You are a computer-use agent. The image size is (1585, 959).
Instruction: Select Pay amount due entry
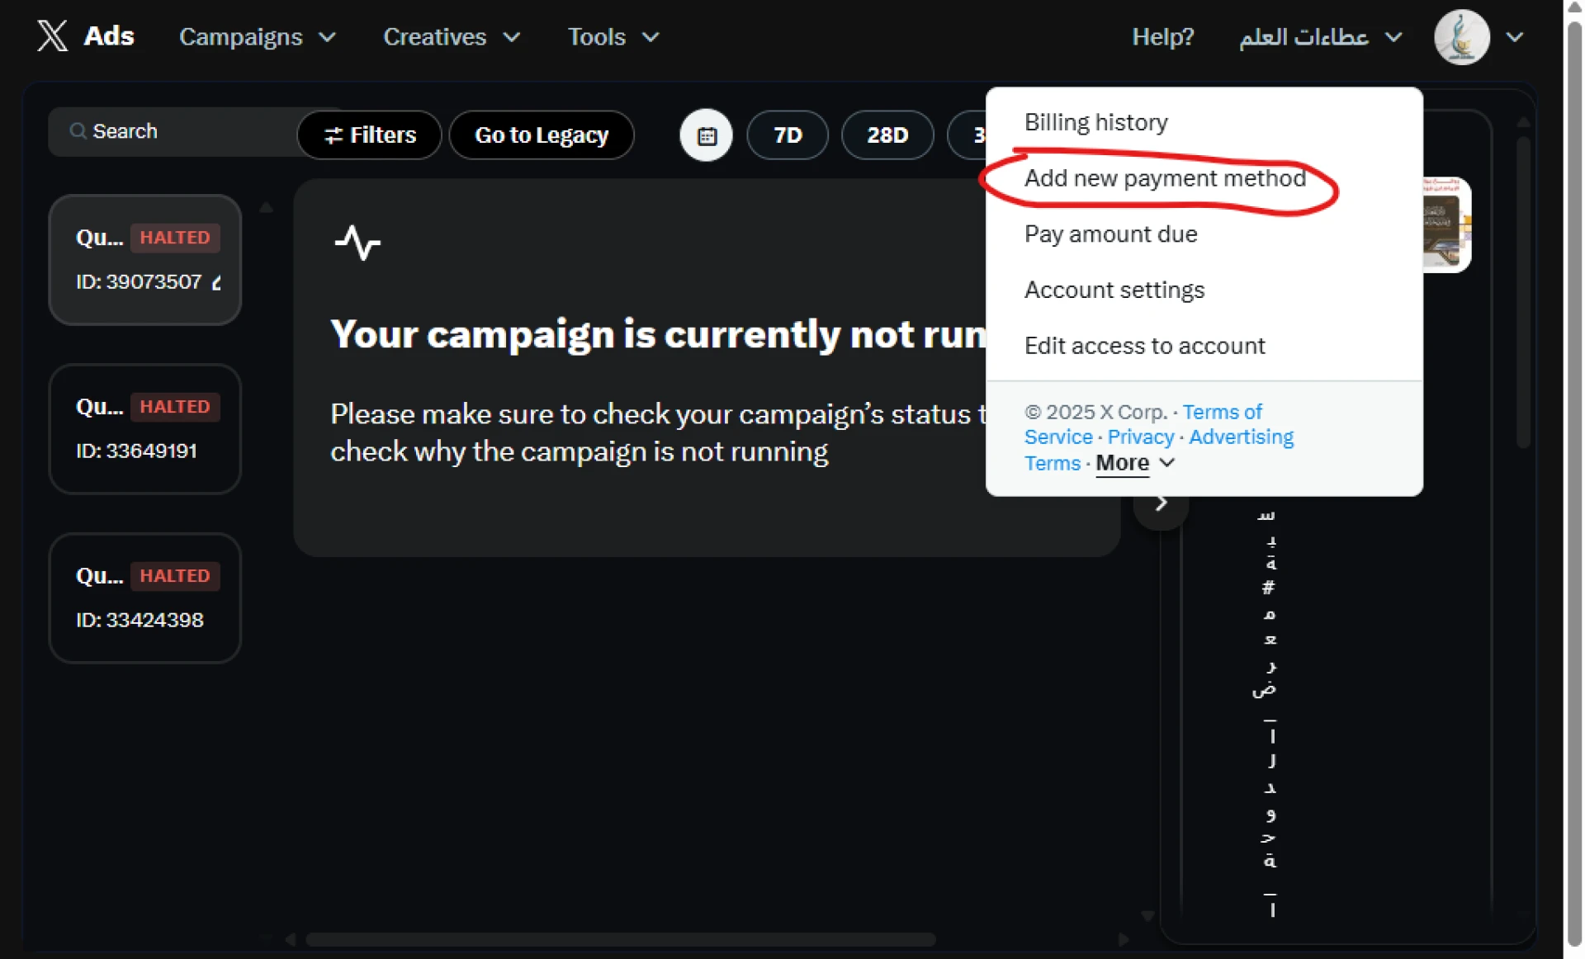coord(1110,234)
